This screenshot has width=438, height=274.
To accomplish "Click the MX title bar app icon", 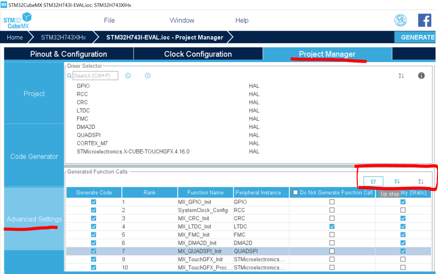I will coord(4,5).
